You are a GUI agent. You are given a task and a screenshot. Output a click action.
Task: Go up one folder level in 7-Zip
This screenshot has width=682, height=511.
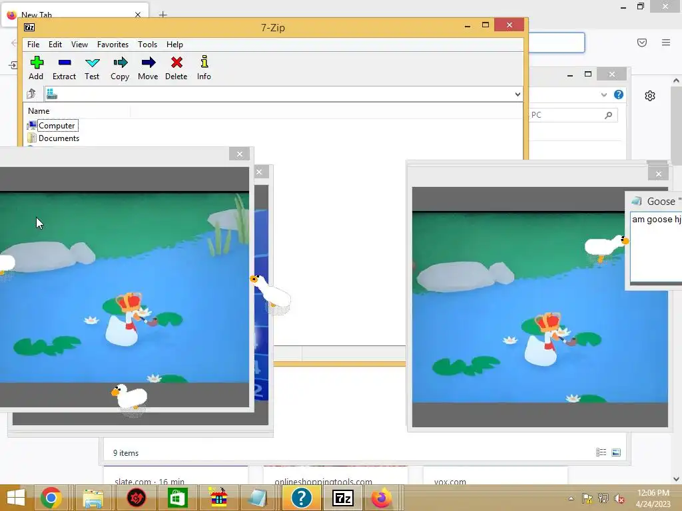click(31, 93)
